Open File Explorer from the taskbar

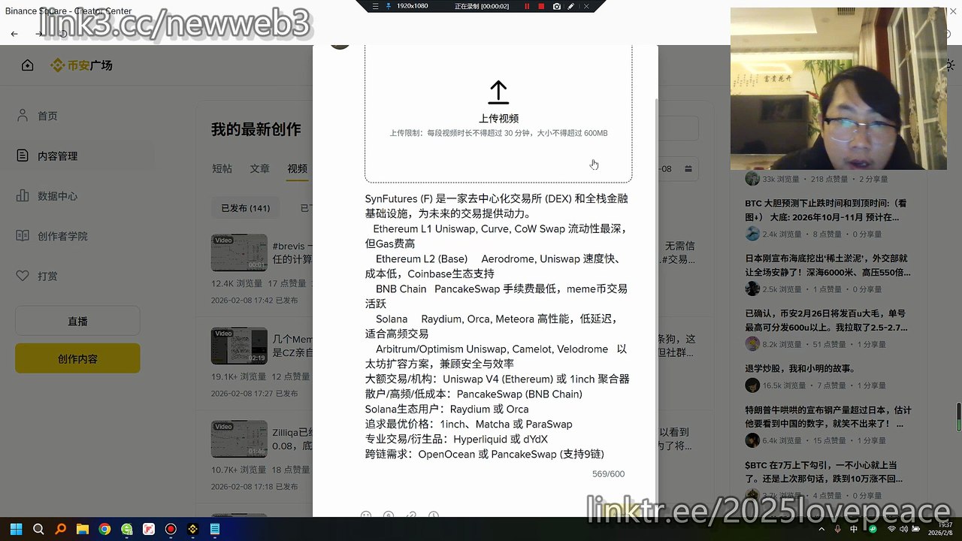coord(83,529)
